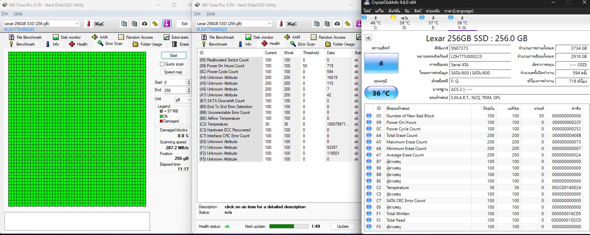The image size is (590, 235).
Task: Click the Next update progress bar
Action: point(289,226)
